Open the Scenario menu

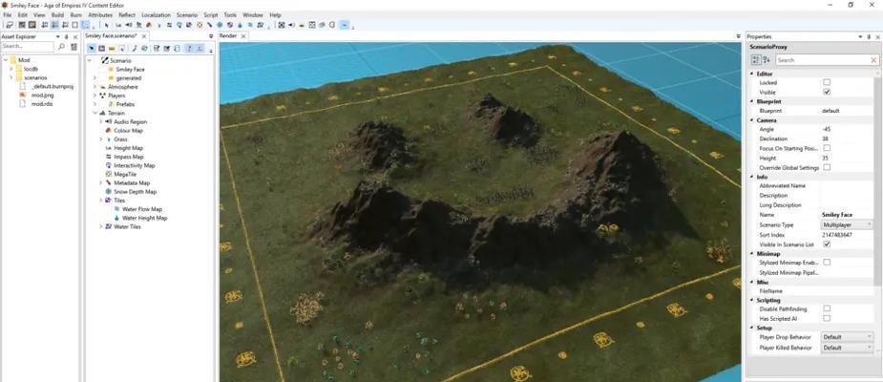click(187, 15)
